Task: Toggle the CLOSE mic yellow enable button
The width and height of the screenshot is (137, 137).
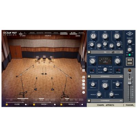Action: click(x=7, y=104)
